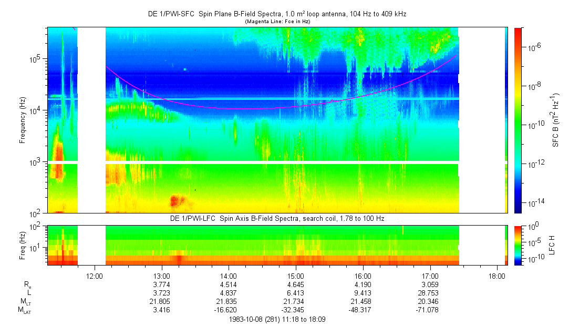Click the MLT value 21.835
569x326 pixels.
tap(227, 301)
